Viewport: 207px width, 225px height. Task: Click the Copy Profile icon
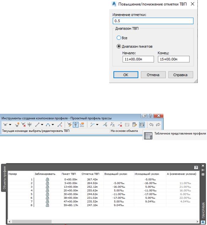(82, 124)
